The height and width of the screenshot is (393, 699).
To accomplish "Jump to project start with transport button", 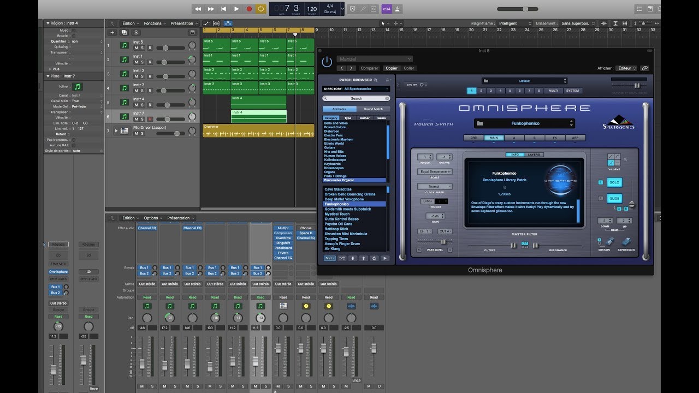I will point(223,9).
